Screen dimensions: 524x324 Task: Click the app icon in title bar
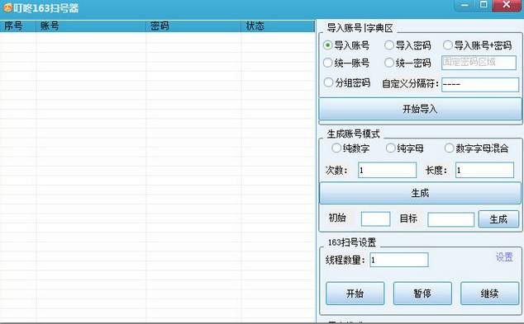[7, 7]
